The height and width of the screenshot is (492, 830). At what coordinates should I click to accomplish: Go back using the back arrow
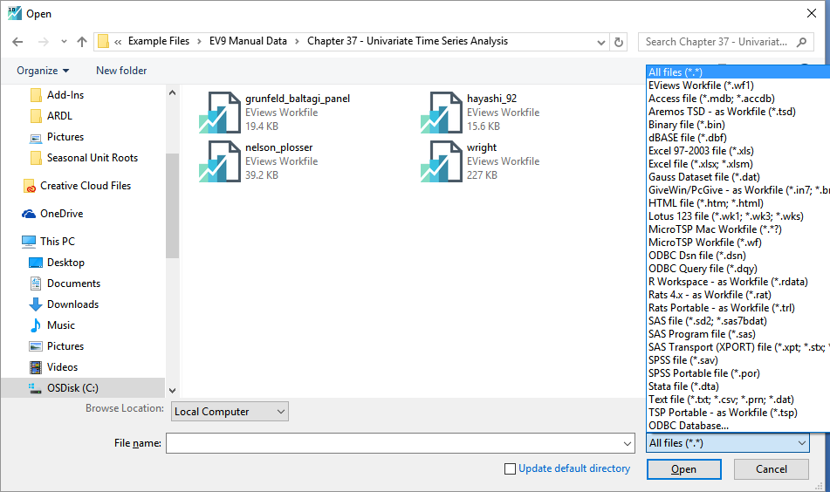pos(17,41)
